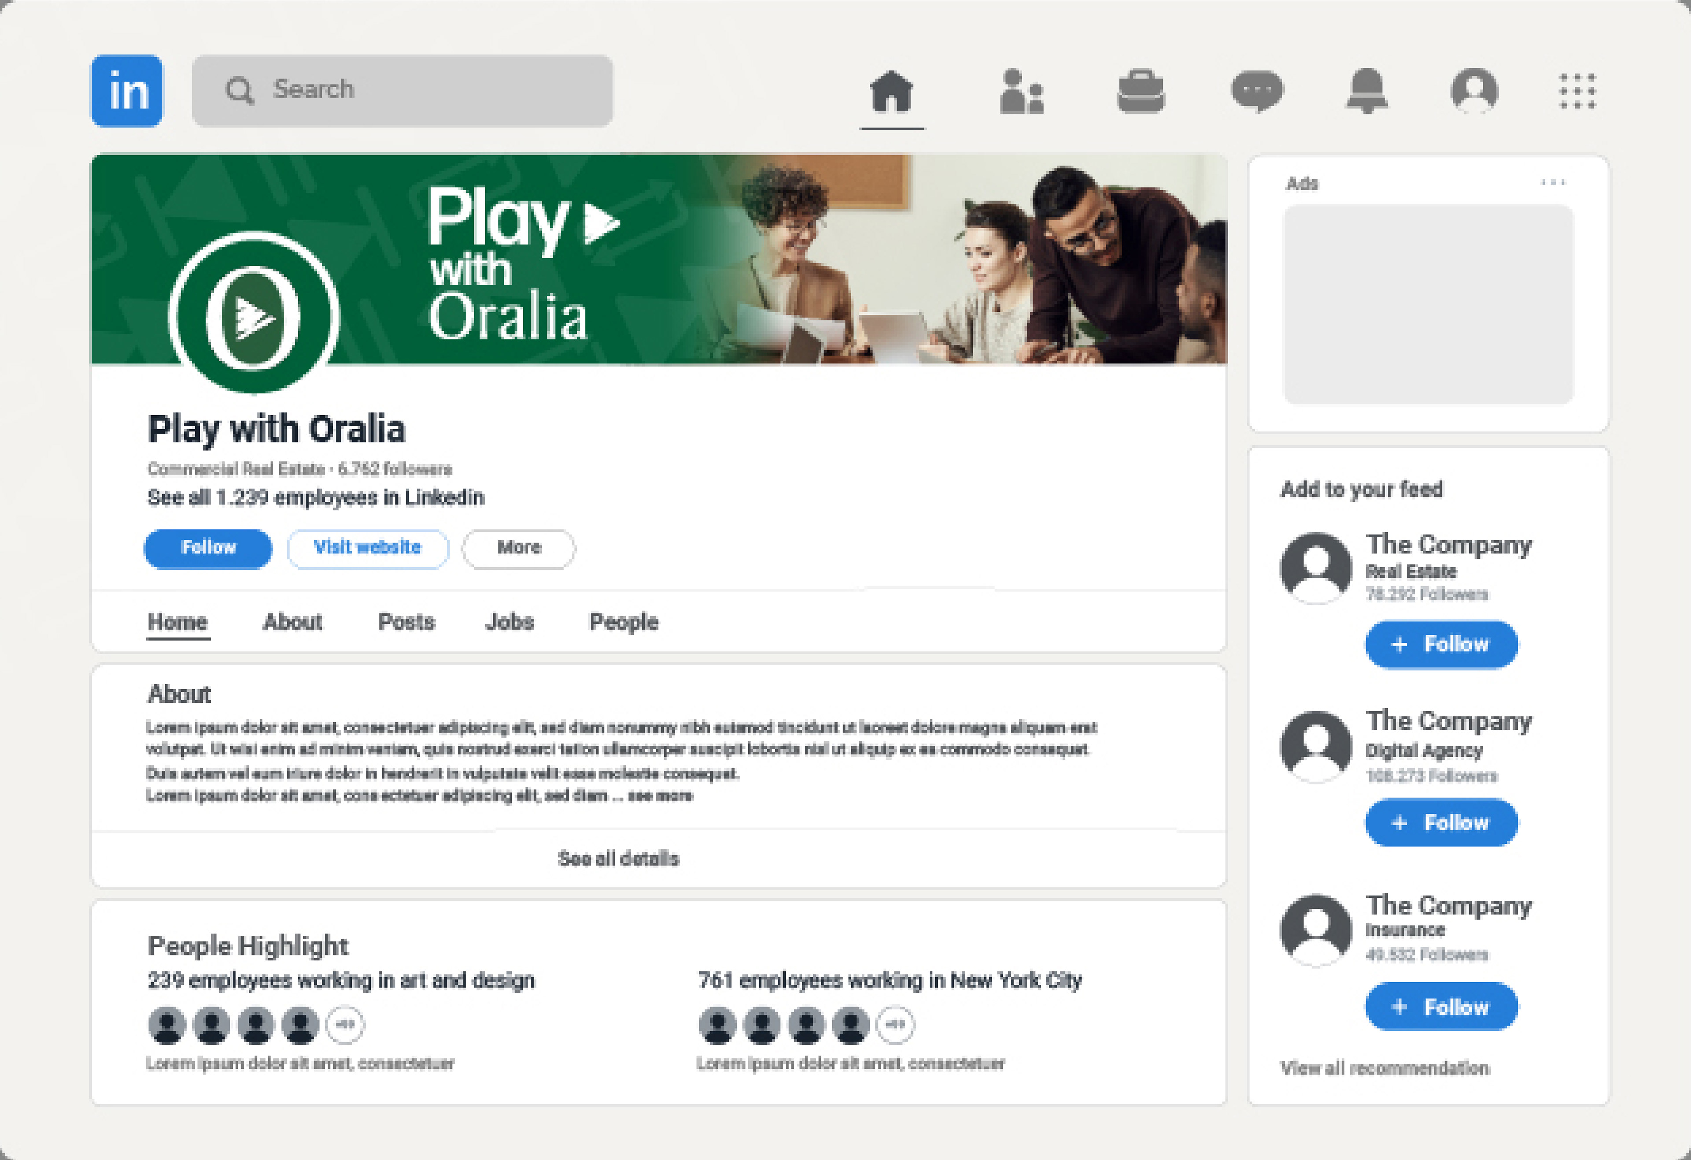Open the Notifications bell icon
The width and height of the screenshot is (1691, 1160).
[1367, 91]
